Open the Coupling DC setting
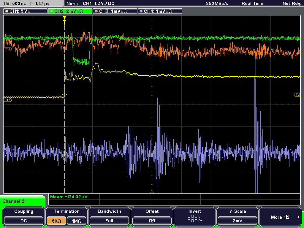 click(24, 221)
